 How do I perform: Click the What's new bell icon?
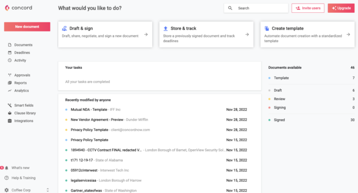[7, 168]
